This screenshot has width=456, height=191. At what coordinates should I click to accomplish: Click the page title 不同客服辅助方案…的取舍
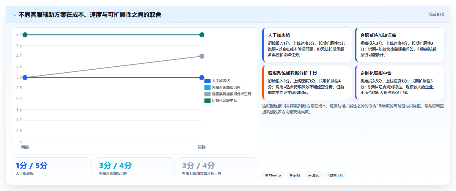coord(90,15)
